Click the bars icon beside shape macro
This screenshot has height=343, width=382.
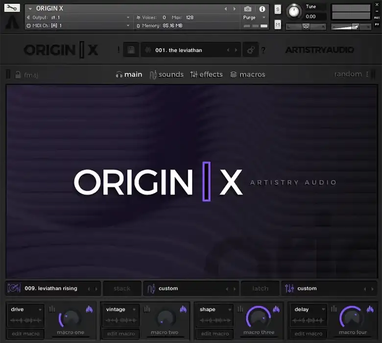click(x=240, y=309)
